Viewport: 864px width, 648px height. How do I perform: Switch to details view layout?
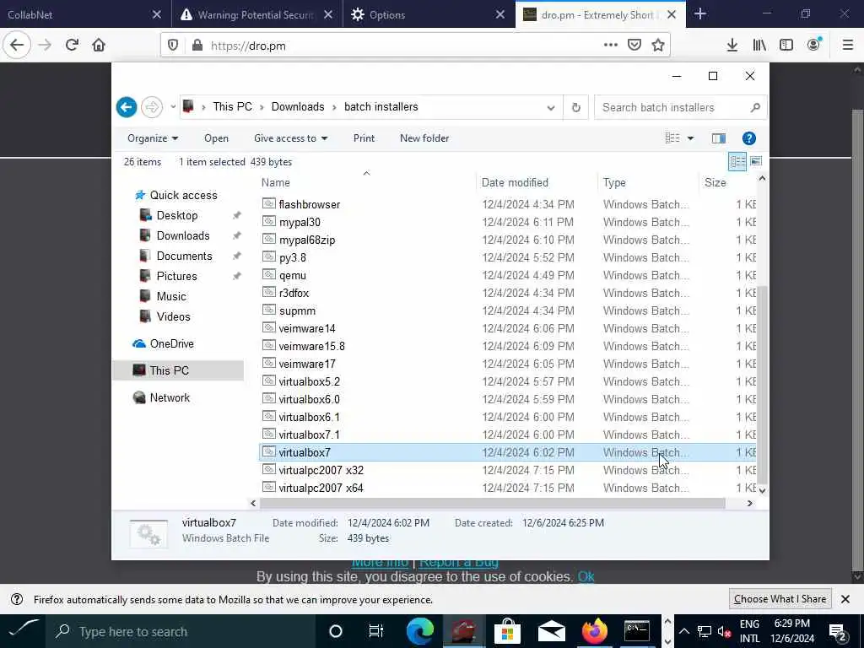737,161
